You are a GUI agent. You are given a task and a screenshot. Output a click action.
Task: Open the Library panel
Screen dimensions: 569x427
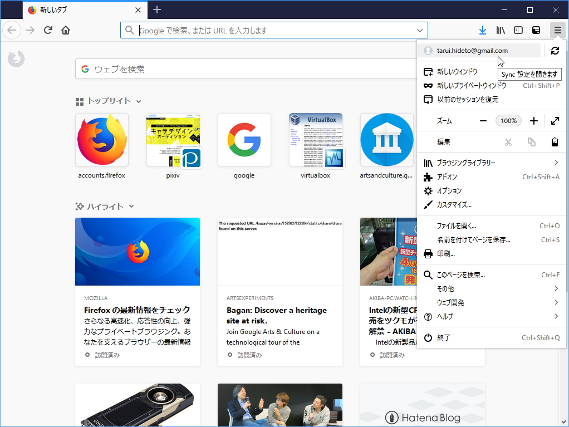tap(500, 30)
